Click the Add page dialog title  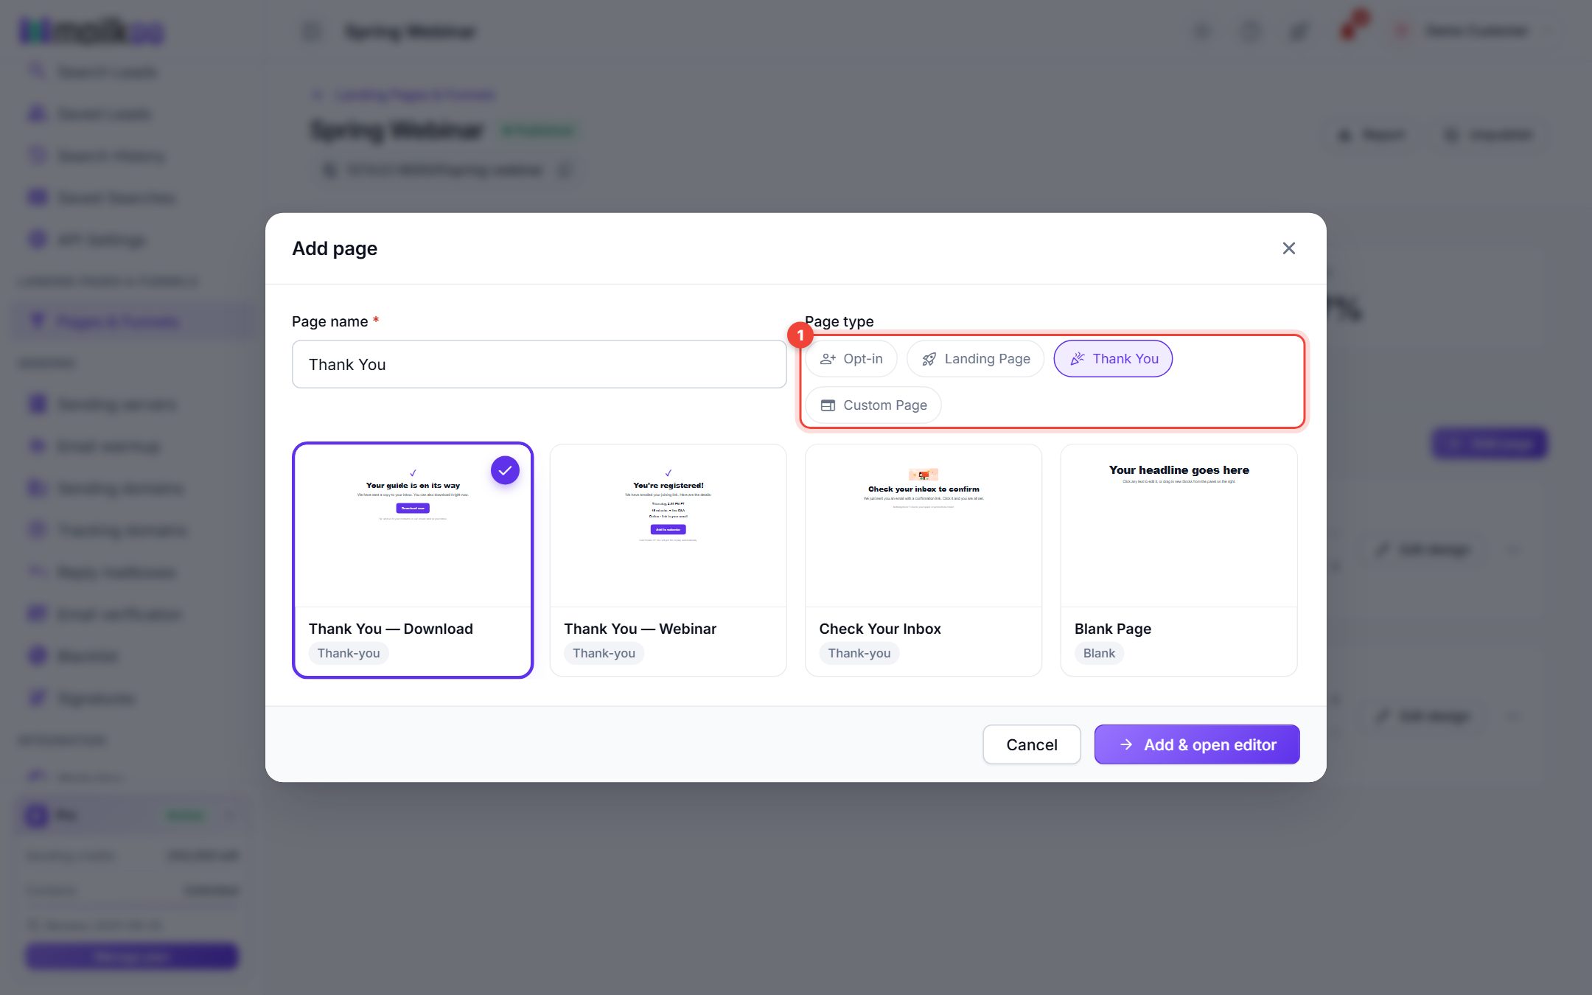pyautogui.click(x=335, y=248)
